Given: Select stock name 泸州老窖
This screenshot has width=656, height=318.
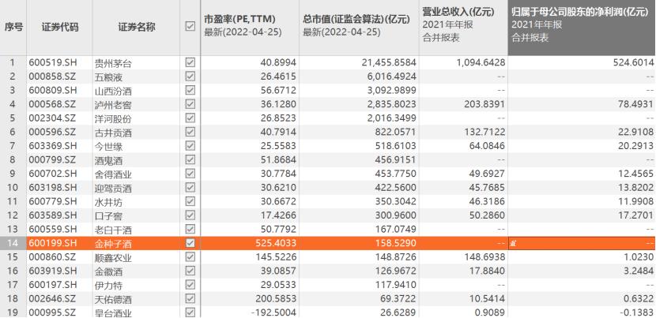Looking at the screenshot, I should pos(114,105).
